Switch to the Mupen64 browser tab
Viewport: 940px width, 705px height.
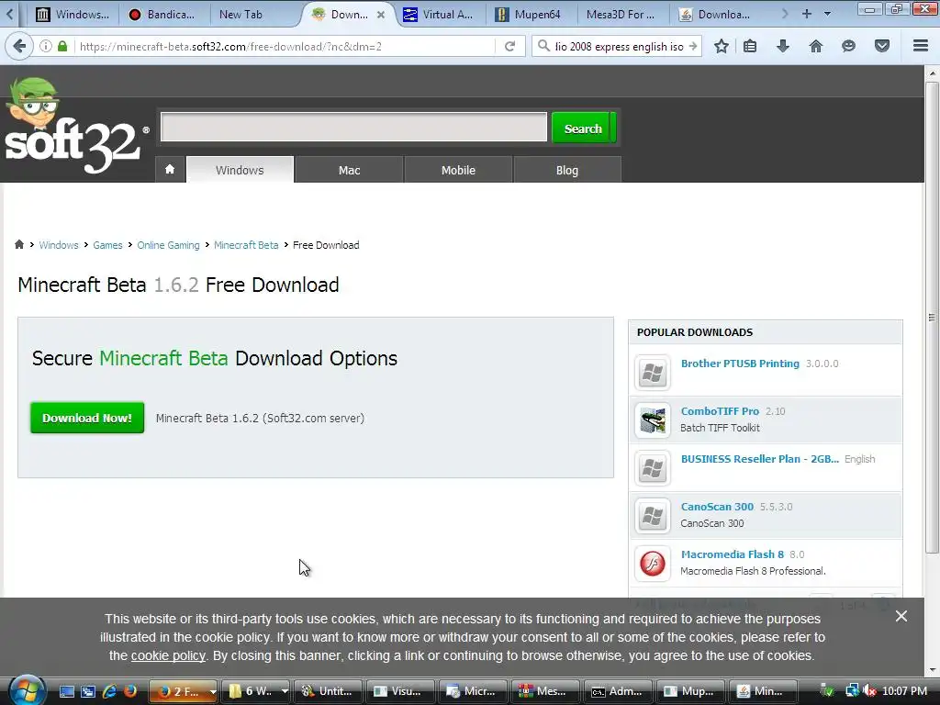click(529, 15)
